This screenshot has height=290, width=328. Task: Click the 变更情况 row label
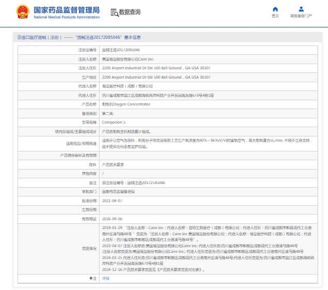pyautogui.click(x=89, y=248)
